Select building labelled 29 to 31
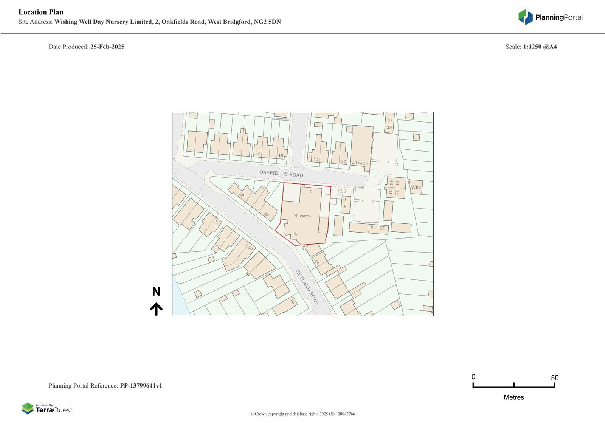 tap(360, 163)
